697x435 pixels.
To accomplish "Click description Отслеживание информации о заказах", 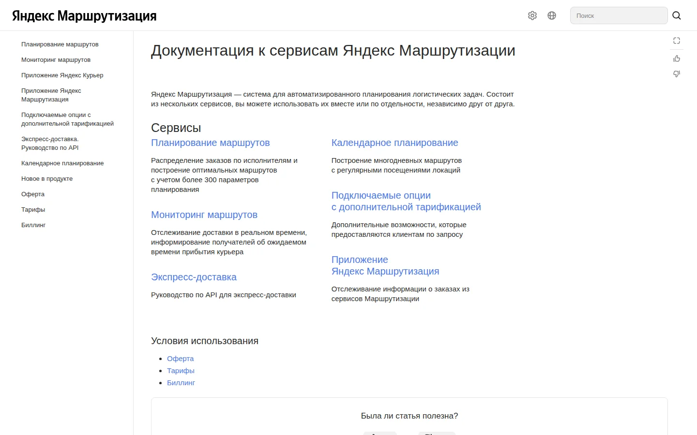I will (400, 294).
